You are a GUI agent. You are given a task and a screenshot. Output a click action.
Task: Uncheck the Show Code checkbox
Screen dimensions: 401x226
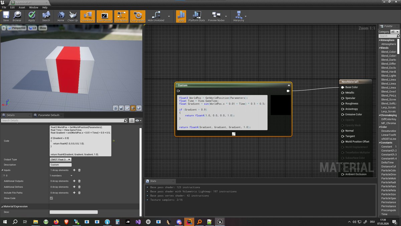point(51,198)
